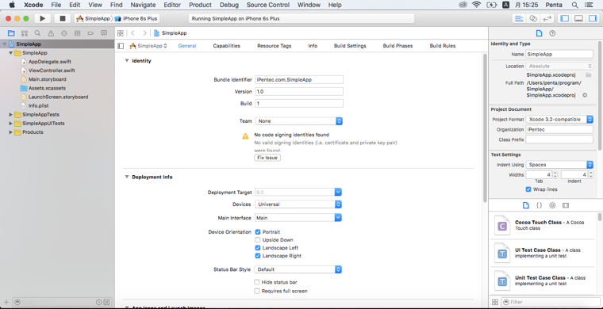Show the Code Snippet library
603x309 pixels.
point(540,205)
